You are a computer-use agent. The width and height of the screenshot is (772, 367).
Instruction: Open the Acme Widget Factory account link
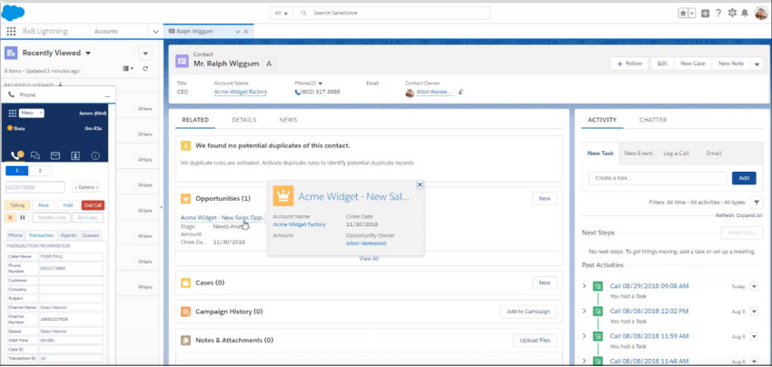coord(241,92)
